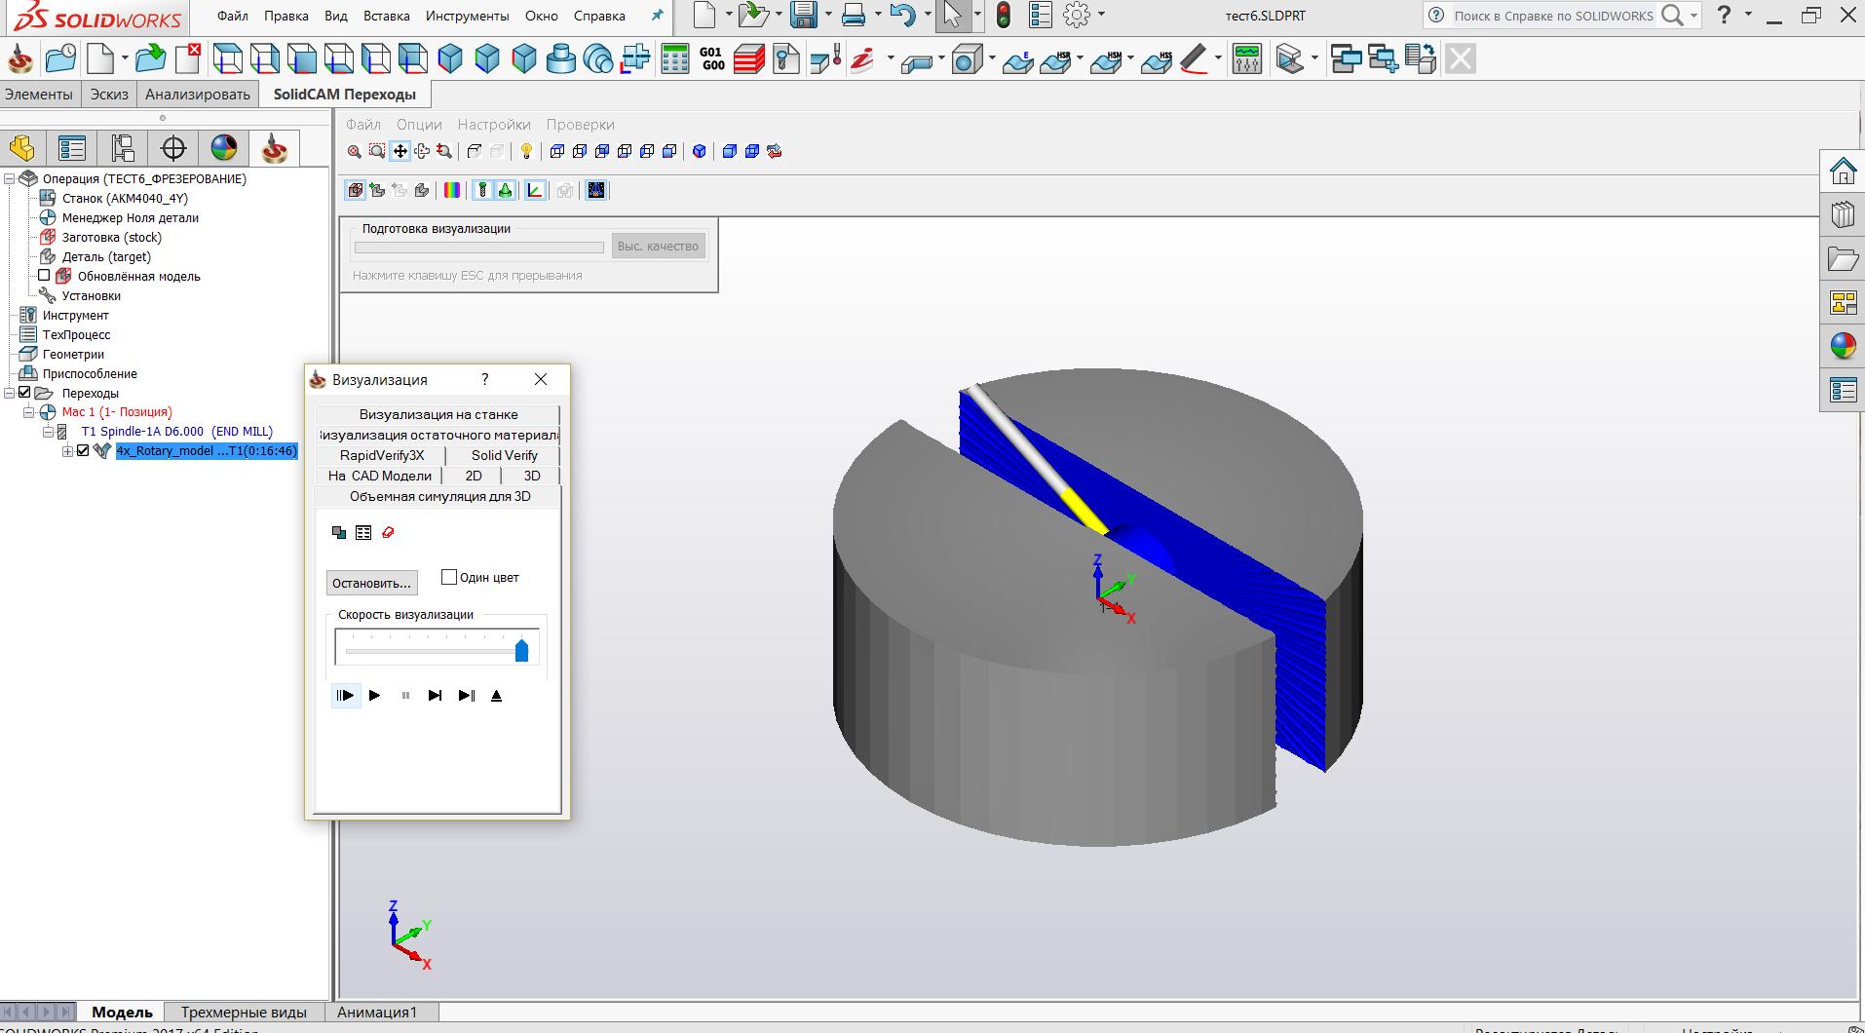Click the simulation speed slider handle
The width and height of the screenshot is (1865, 1033).
[521, 650]
